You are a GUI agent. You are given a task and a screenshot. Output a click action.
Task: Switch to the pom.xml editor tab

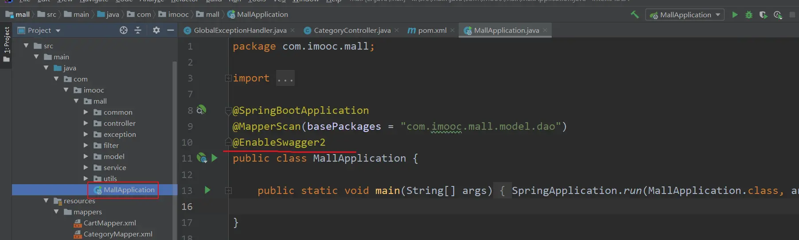tap(432, 30)
